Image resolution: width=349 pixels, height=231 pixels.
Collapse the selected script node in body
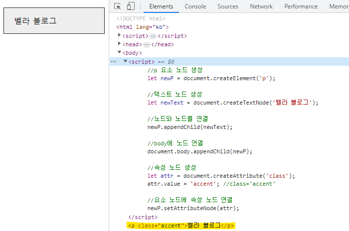click(x=125, y=61)
